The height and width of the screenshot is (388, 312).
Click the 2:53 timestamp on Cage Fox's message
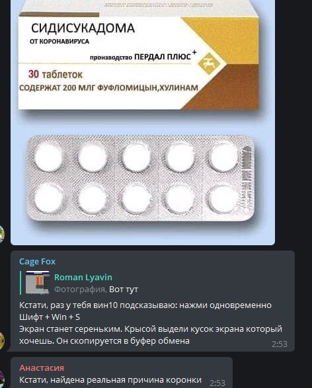point(280,344)
